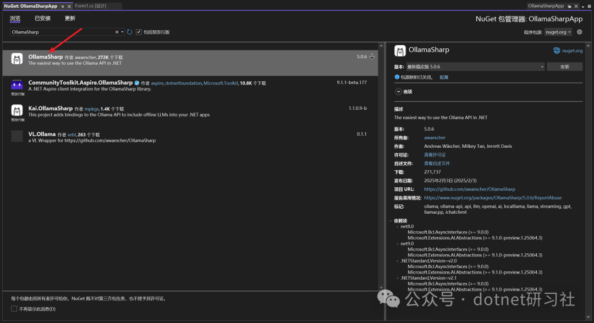Pin the NuGet: OllamaSharpApp tab
The width and height of the screenshot is (594, 323).
pos(63,6)
